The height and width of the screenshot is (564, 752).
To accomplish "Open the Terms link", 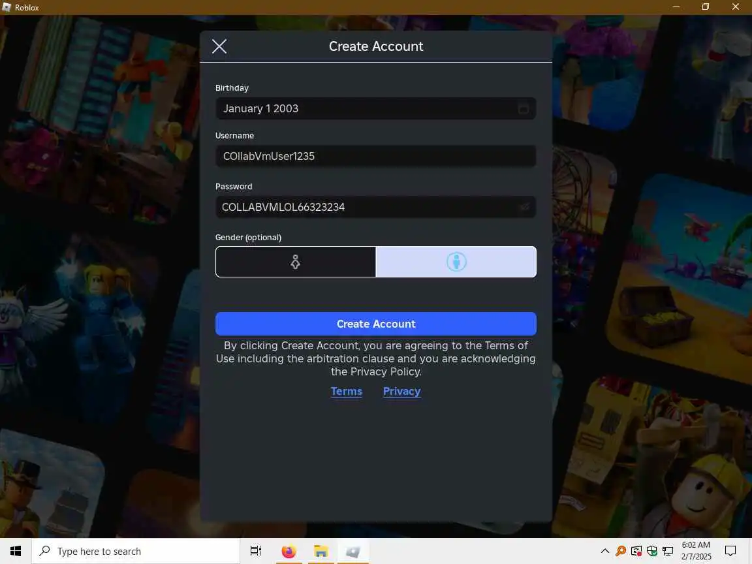I will [346, 392].
